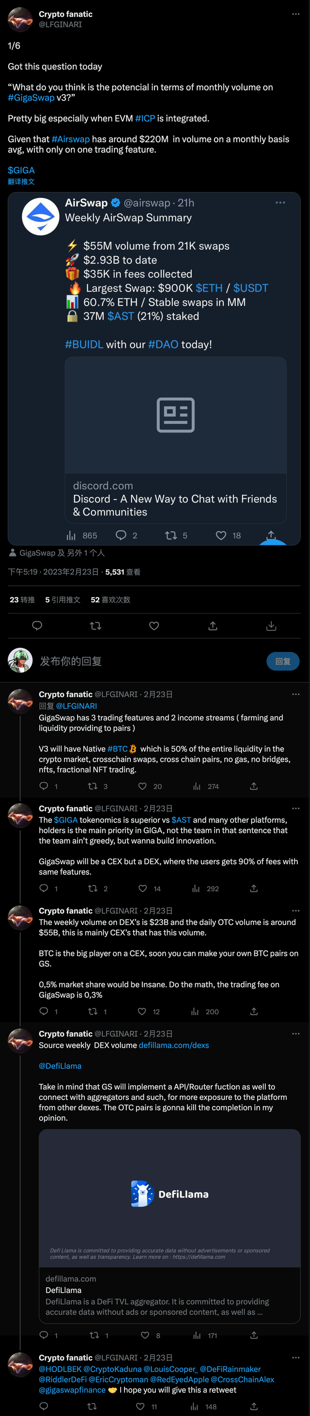
Task: Like the reply about 3 trading features
Action: click(x=142, y=786)
